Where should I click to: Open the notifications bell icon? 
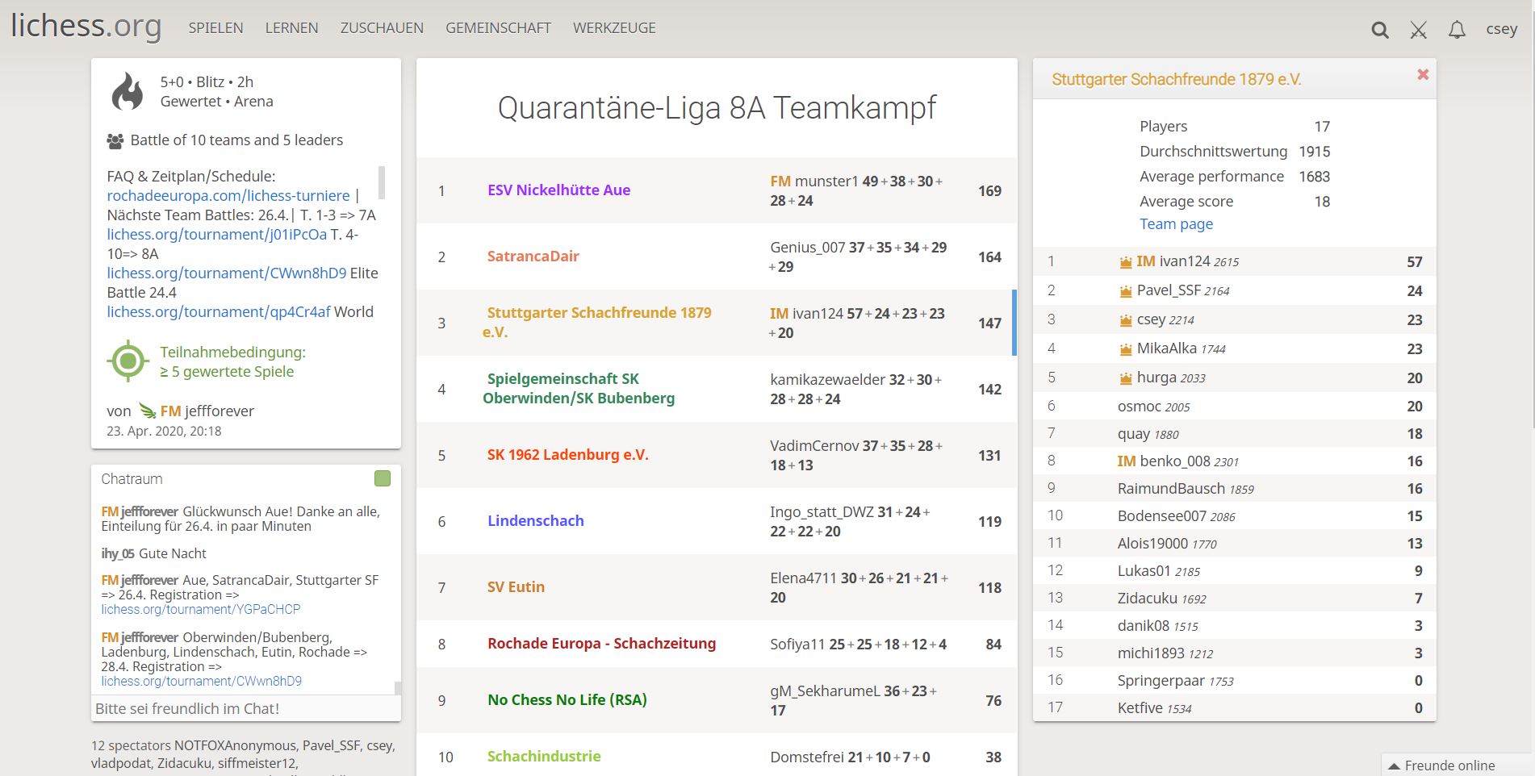click(1457, 30)
